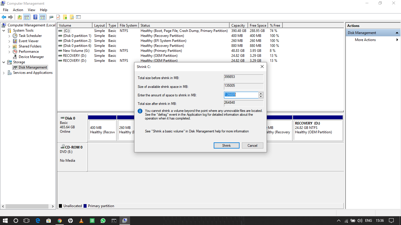Increase shrink amount using the up stepper

click(x=261, y=93)
